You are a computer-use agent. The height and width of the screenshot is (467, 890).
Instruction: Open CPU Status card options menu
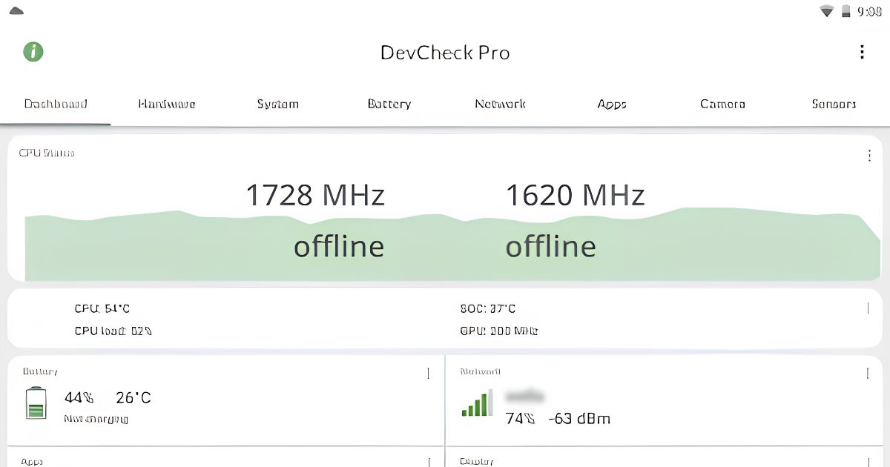(869, 156)
